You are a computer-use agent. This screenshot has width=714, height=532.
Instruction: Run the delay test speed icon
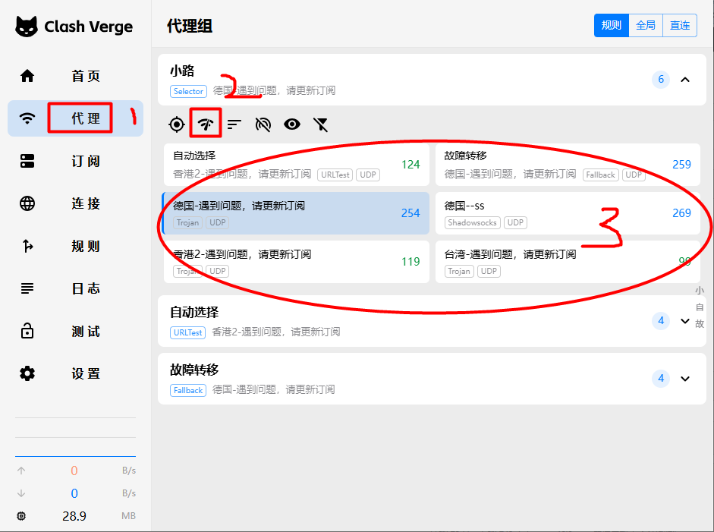coord(206,124)
